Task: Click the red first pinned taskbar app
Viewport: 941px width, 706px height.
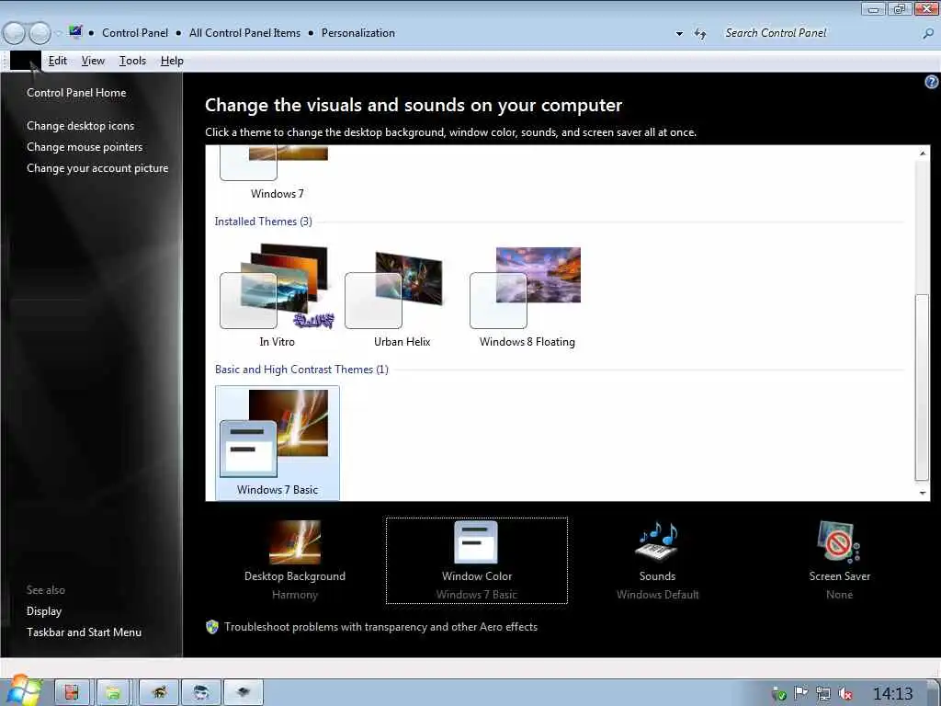Action: [x=72, y=693]
